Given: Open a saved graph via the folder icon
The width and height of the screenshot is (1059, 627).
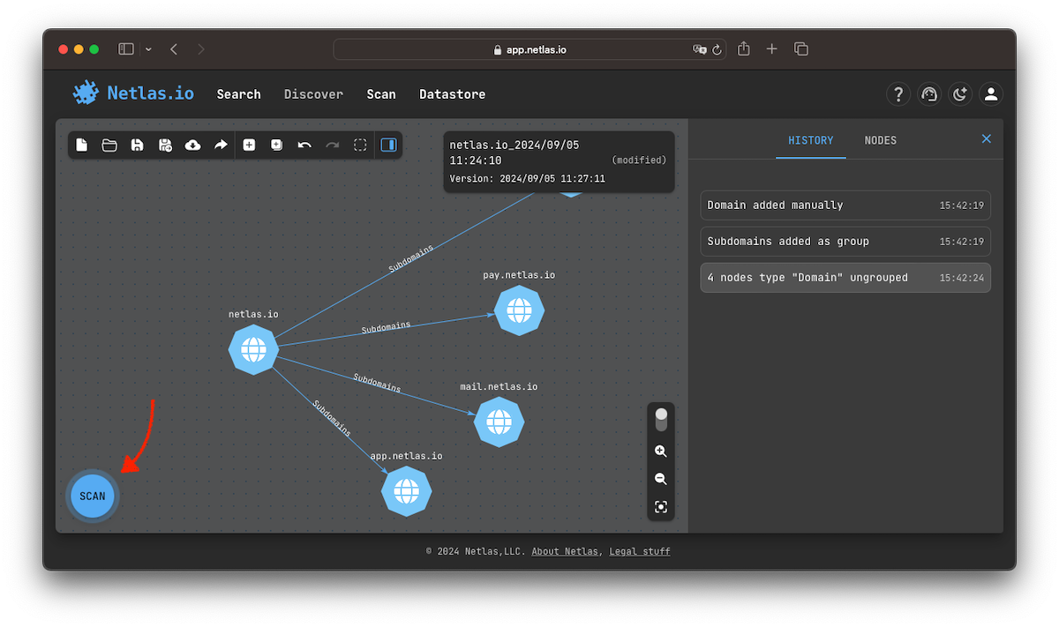Looking at the screenshot, I should 109,145.
